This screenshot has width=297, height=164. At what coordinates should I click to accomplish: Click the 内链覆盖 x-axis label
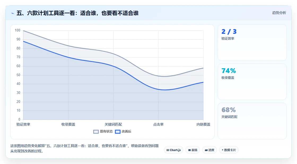pyautogui.click(x=203, y=124)
